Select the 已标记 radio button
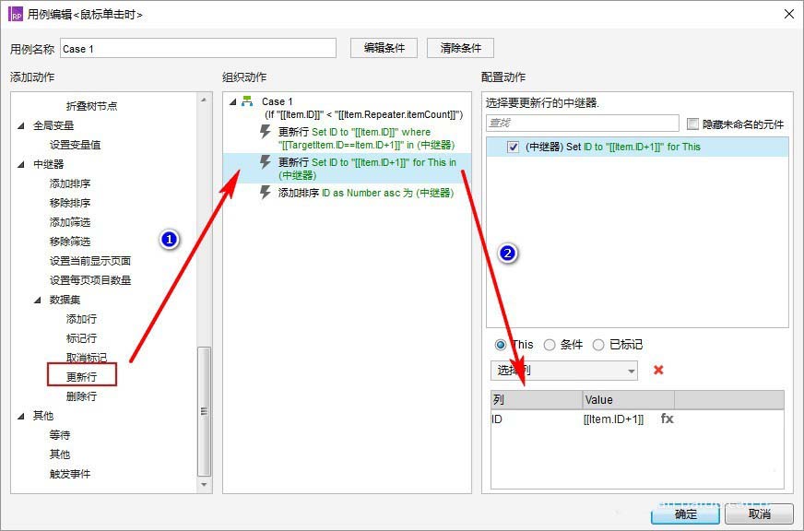Viewport: 804px width, 531px height. [x=597, y=345]
